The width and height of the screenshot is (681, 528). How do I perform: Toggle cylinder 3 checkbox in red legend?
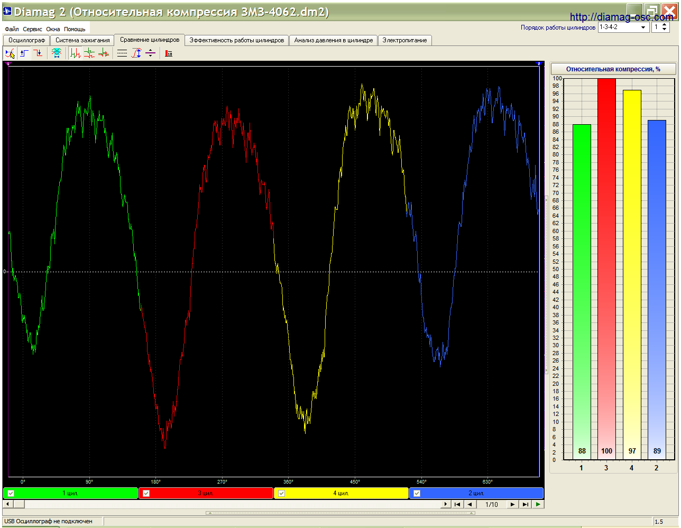click(x=146, y=493)
